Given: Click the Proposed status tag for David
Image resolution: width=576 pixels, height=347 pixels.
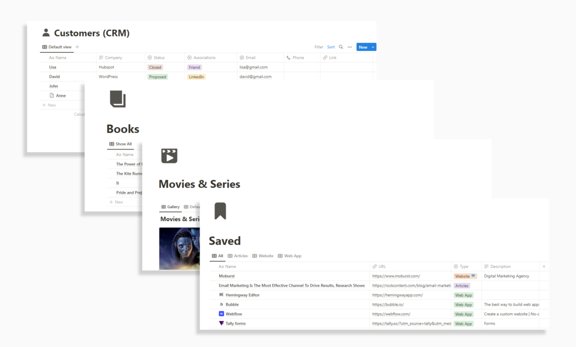Looking at the screenshot, I should [158, 77].
